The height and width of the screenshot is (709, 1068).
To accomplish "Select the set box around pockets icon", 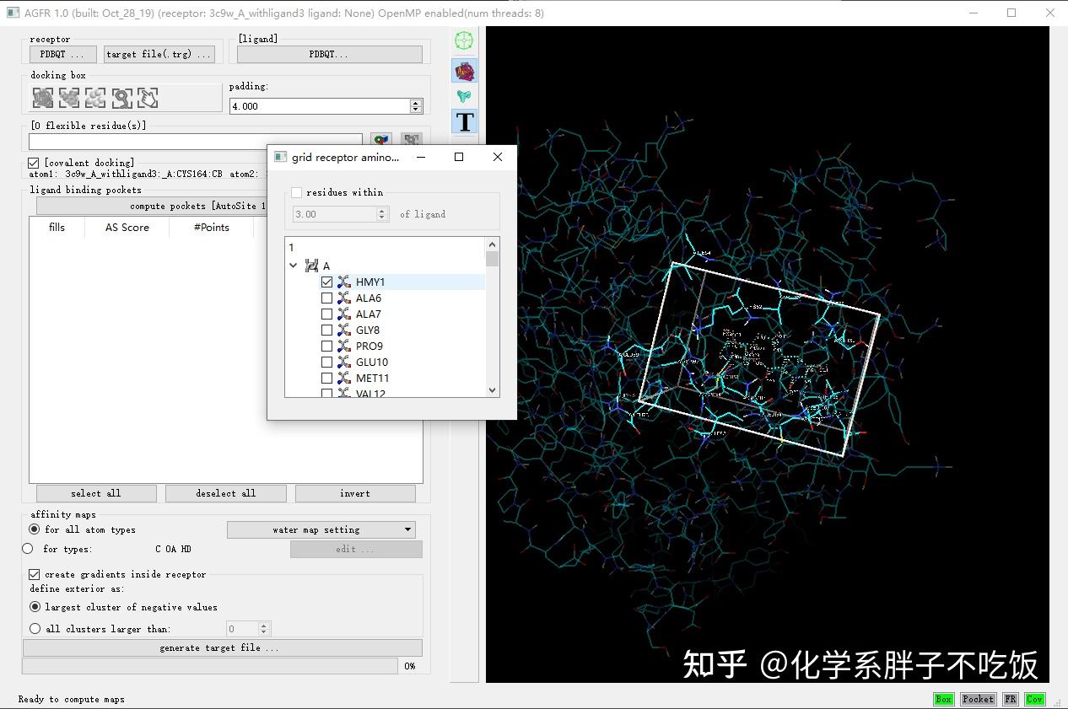I will pyautogui.click(x=95, y=98).
